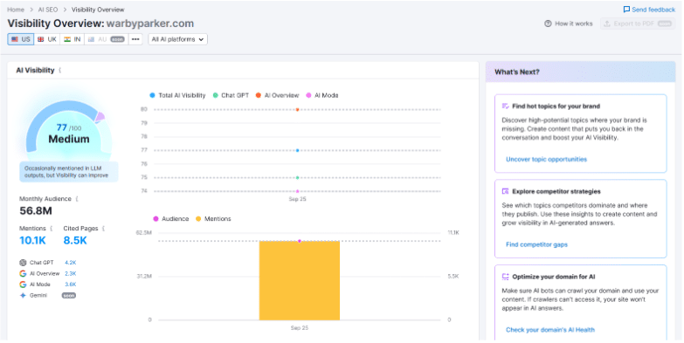Click the Monthly Audience info icon
684x343 pixels.
click(77, 199)
